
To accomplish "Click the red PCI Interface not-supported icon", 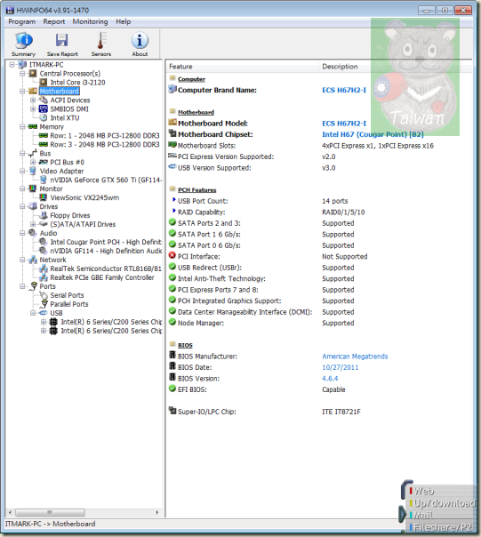I will [x=172, y=255].
